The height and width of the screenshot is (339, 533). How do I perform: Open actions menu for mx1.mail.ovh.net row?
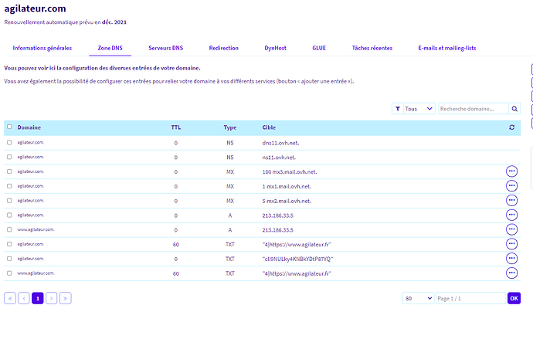(511, 186)
